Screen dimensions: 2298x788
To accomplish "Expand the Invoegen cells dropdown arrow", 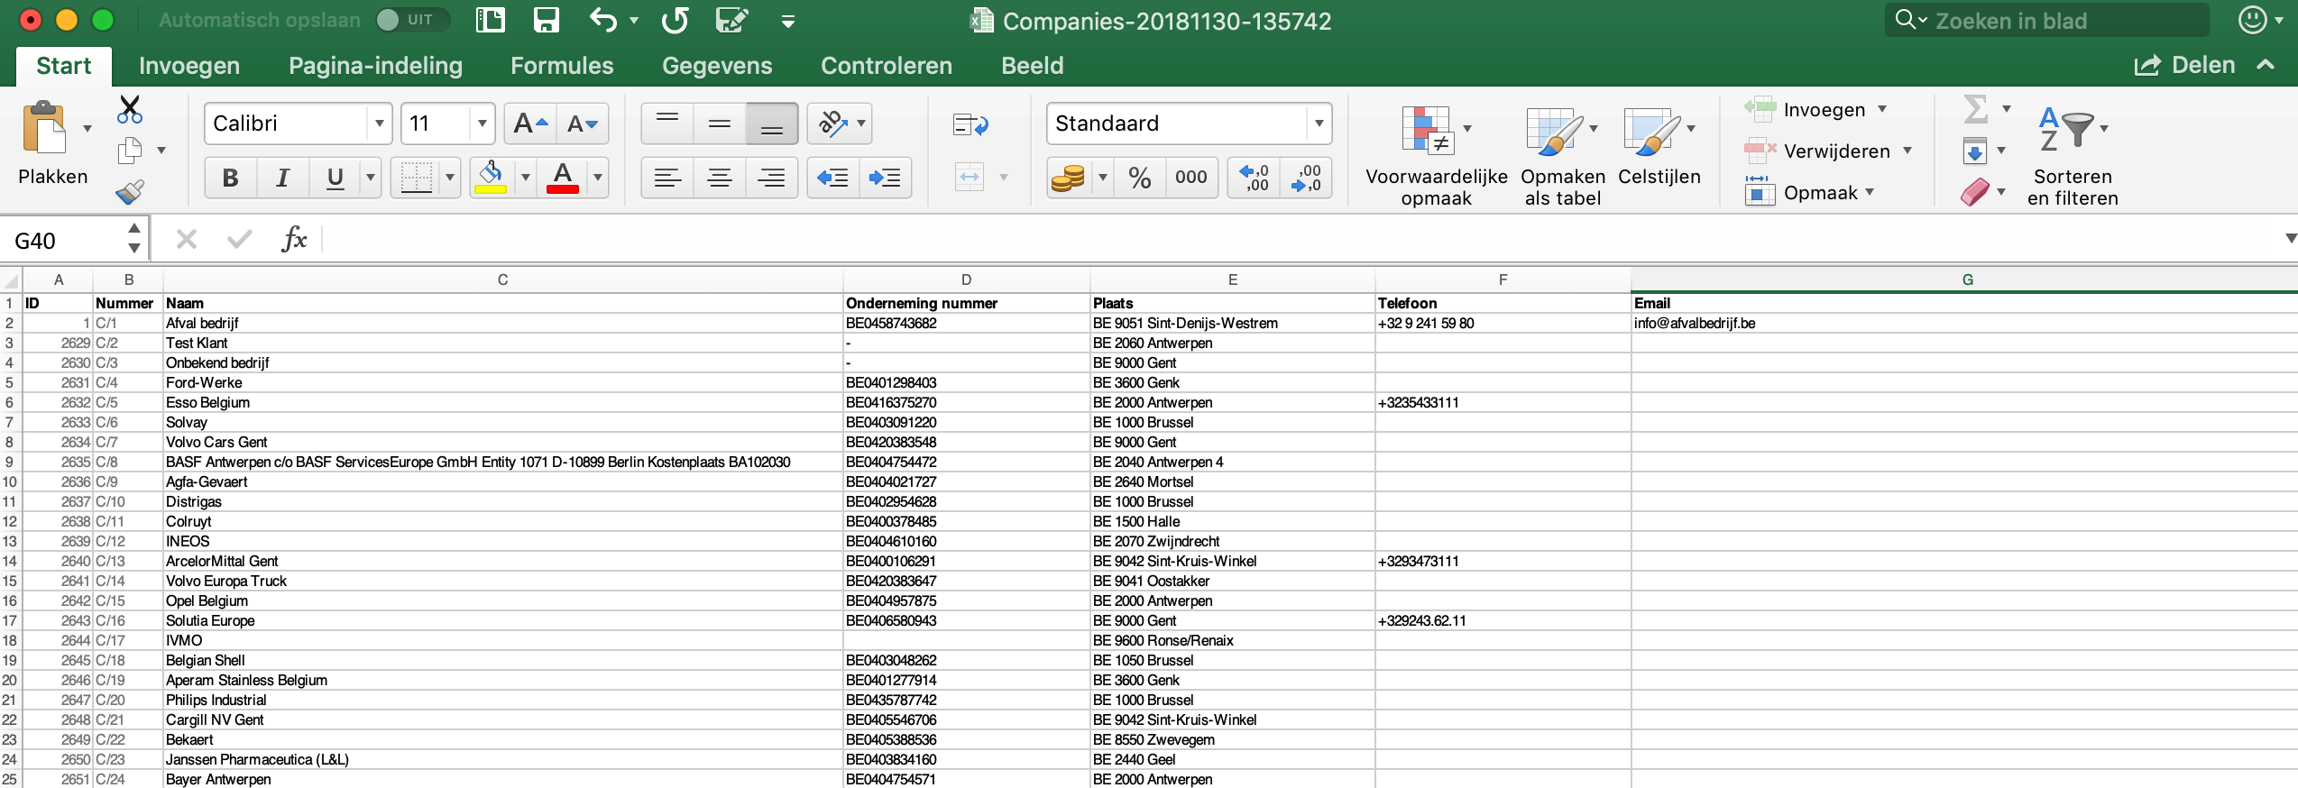I will [x=1882, y=109].
